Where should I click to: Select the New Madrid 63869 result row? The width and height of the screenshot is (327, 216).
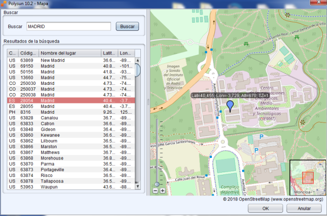pyautogui.click(x=69, y=60)
